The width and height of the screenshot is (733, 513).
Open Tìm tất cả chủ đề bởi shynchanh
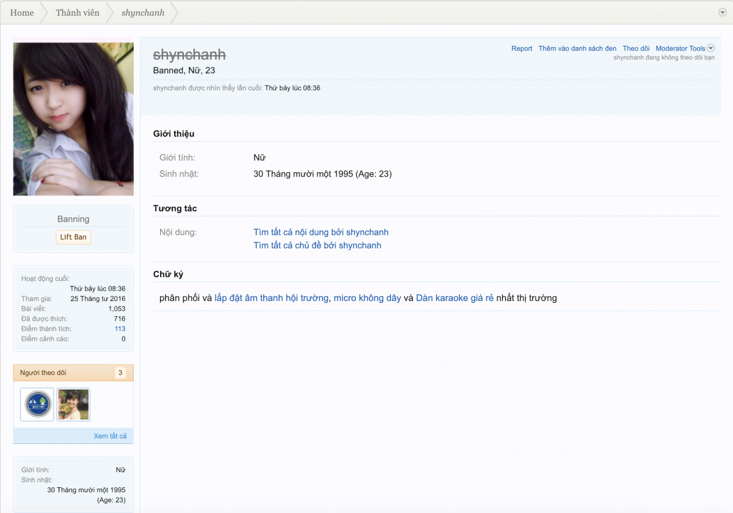(317, 246)
